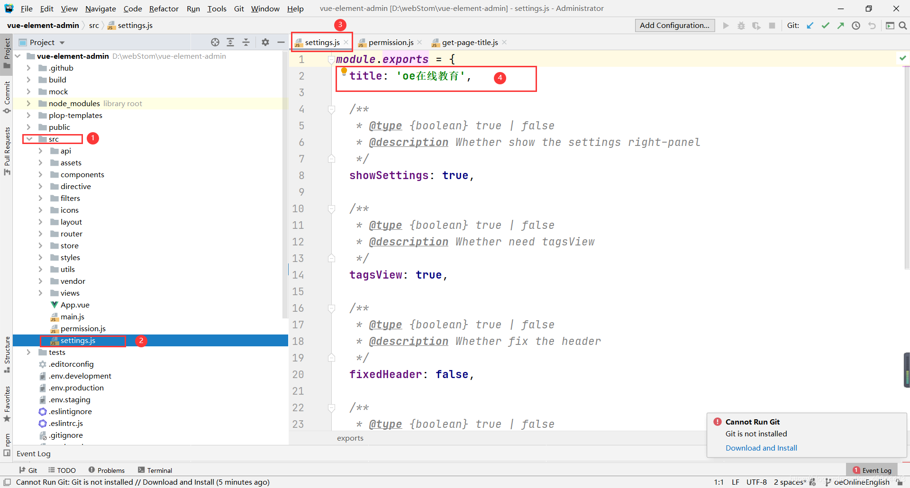The width and height of the screenshot is (910, 488).
Task: Collapse the src folder
Action: 29,139
